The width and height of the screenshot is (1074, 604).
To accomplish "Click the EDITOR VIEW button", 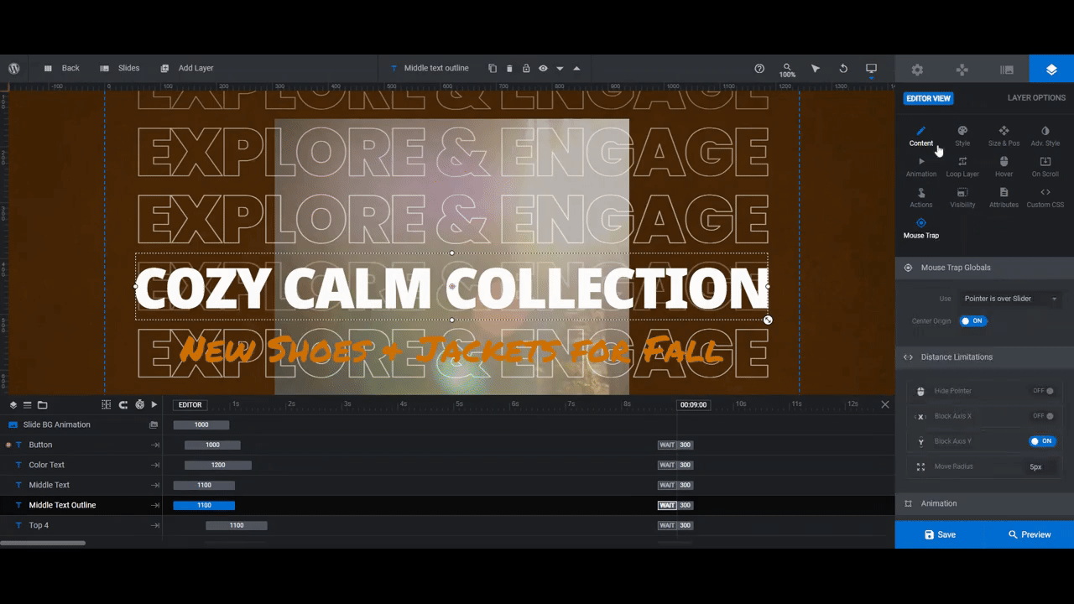I will point(929,98).
